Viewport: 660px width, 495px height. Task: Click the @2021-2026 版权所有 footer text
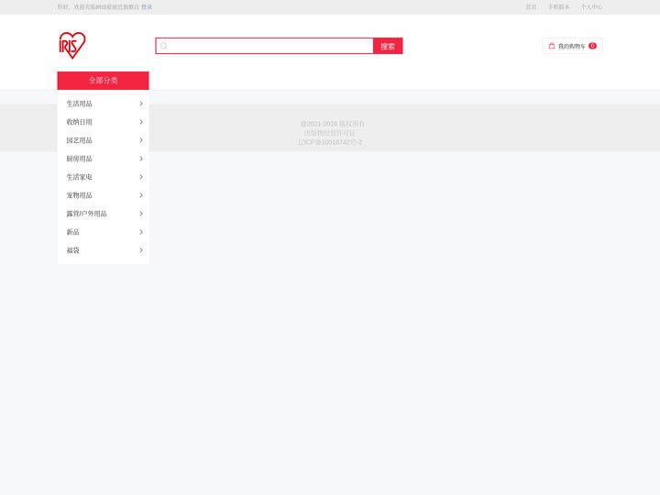pos(332,124)
